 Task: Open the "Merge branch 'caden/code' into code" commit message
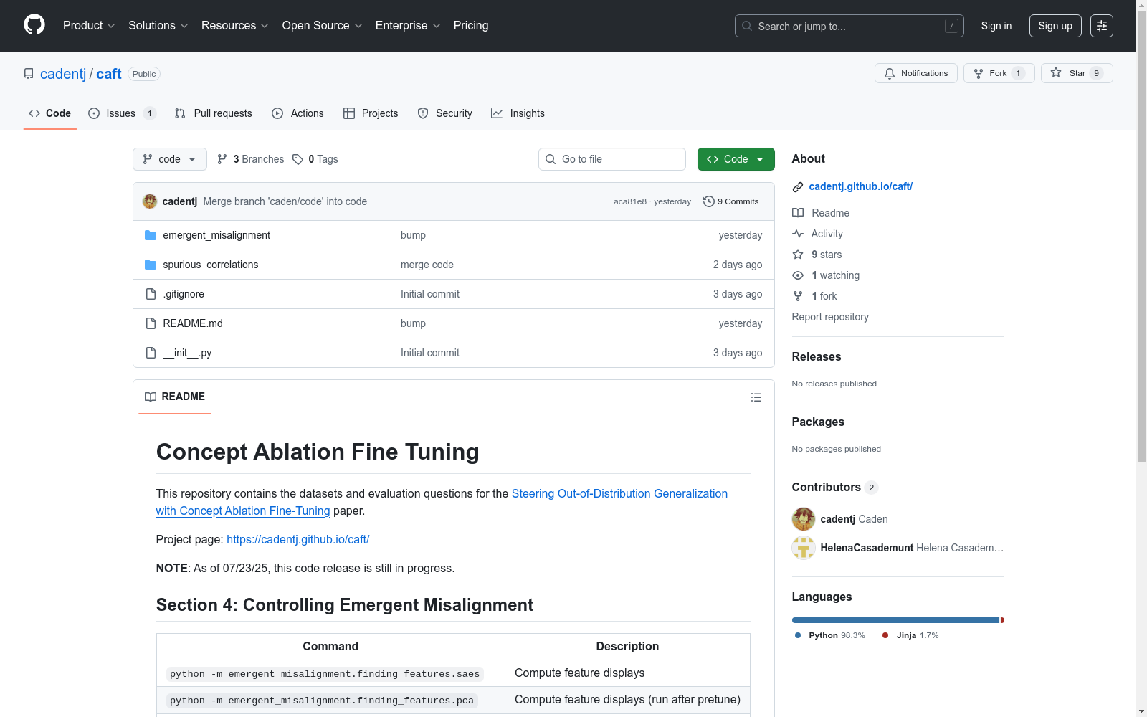[x=285, y=201]
